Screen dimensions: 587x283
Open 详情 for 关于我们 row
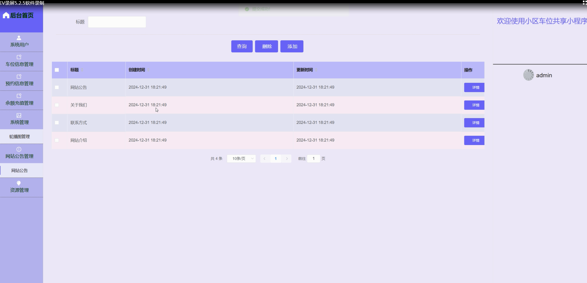pos(474,105)
